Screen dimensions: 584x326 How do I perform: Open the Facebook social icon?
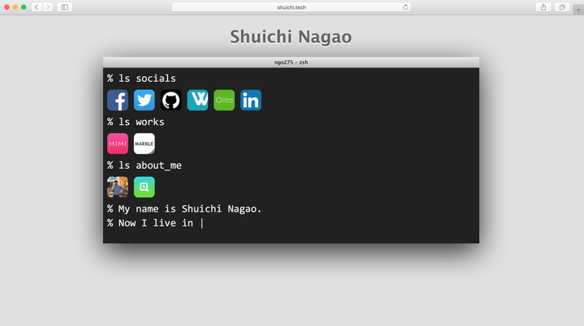118,101
